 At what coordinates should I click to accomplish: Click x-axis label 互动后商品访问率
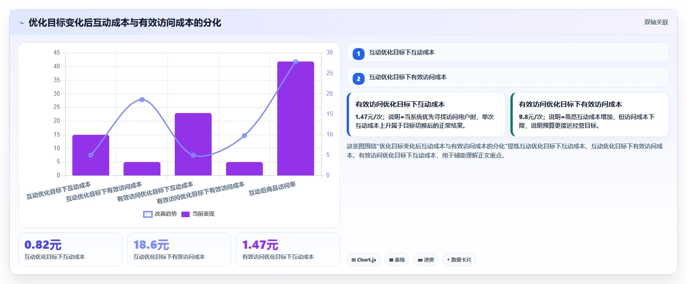coord(272,189)
